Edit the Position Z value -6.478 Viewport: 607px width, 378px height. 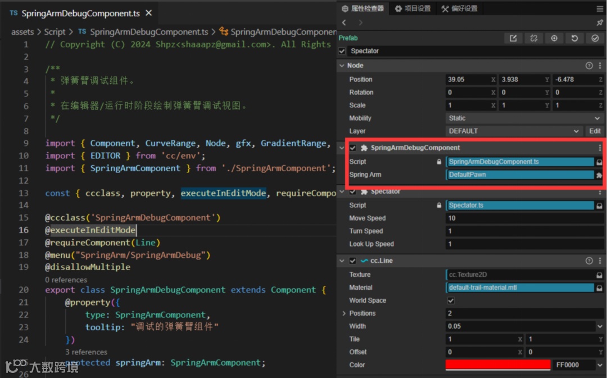coord(578,79)
